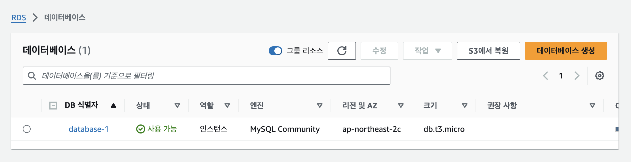Viewport: 631px width, 162px height.
Task: Click the 크기 column header label
Action: coord(430,106)
